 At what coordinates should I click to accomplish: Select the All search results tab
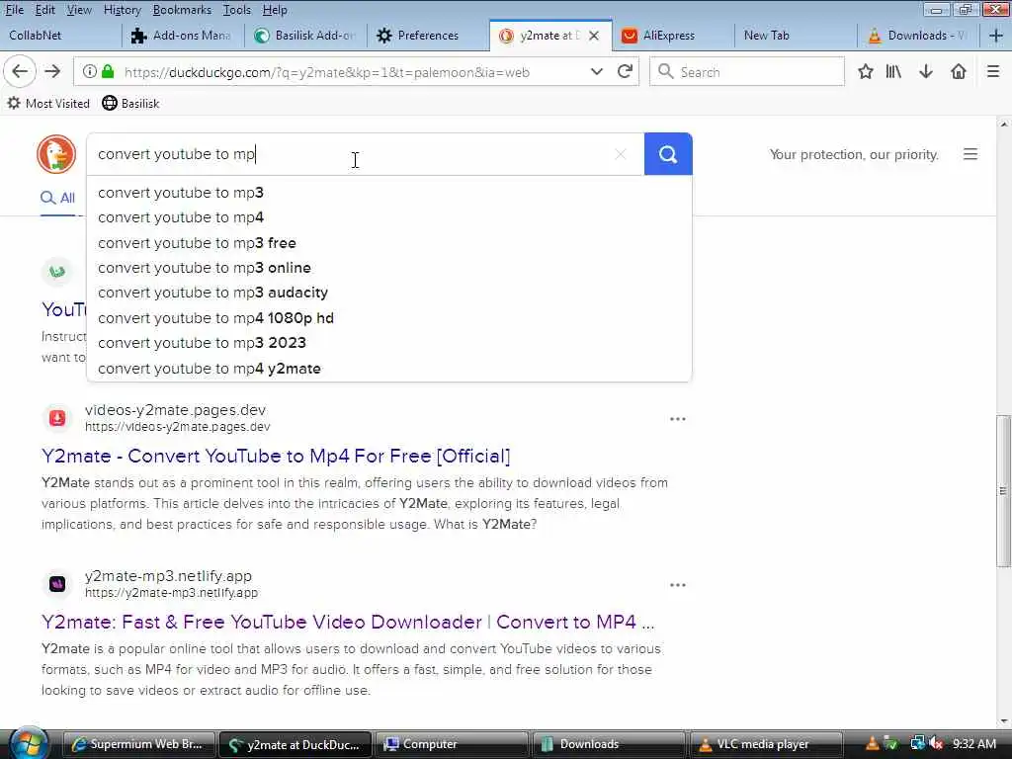point(58,198)
